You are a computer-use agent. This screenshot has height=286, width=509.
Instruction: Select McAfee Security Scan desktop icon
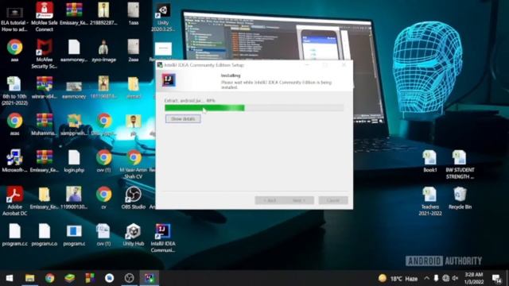[x=45, y=54]
